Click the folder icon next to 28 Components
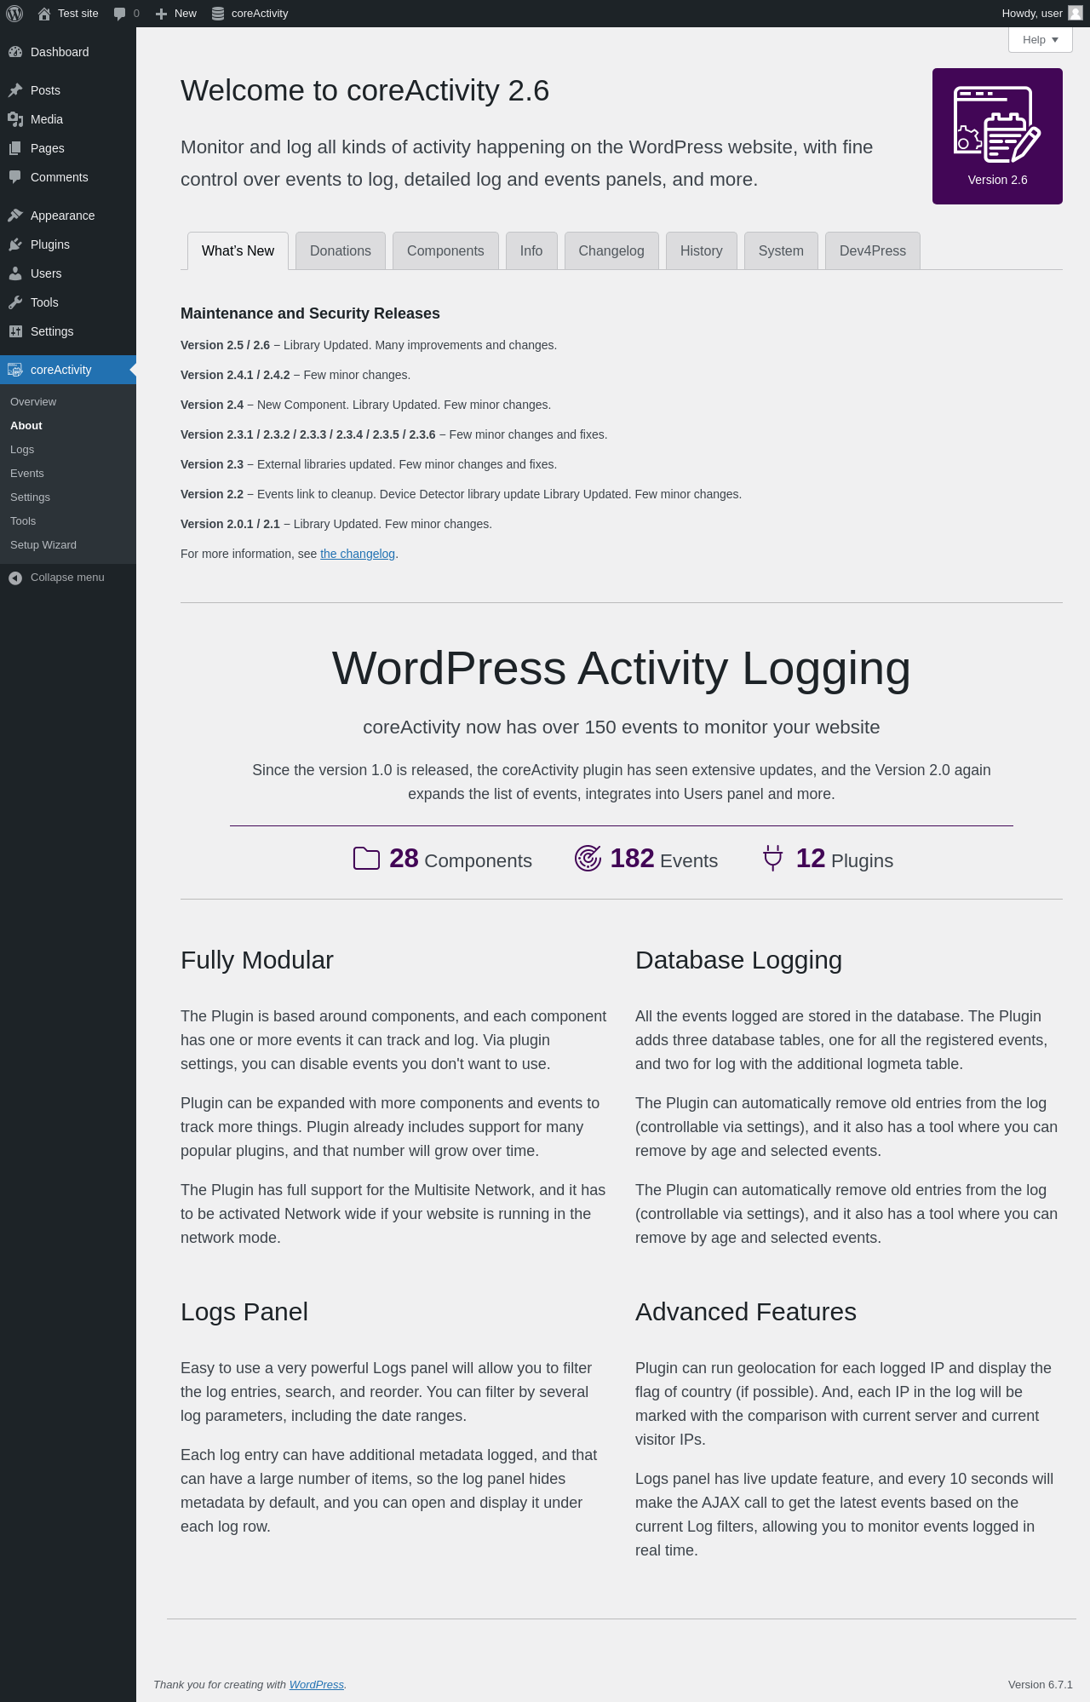Screen dimensions: 1090x1702 [x=366, y=858]
